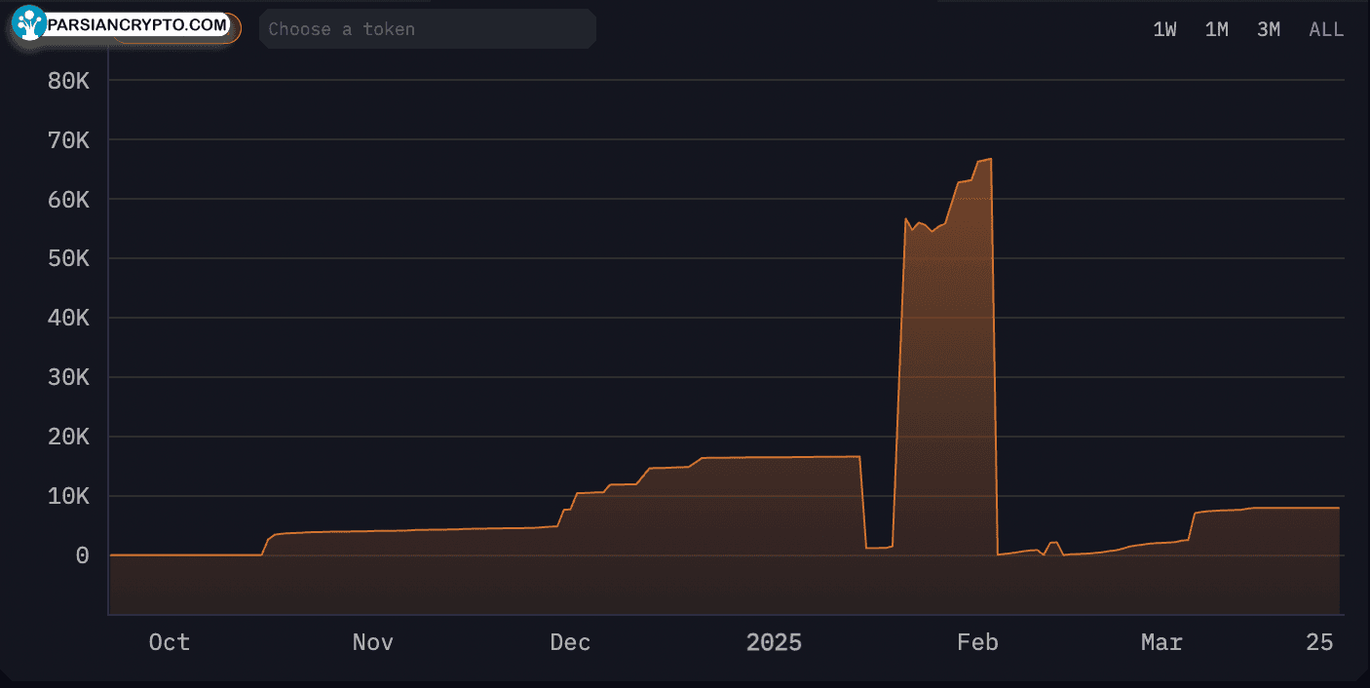
Task: Click the 20K y-axis label
Action: 68,438
